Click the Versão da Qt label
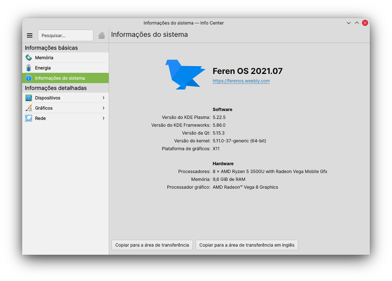This screenshot has height=281, width=392. pyautogui.click(x=196, y=133)
